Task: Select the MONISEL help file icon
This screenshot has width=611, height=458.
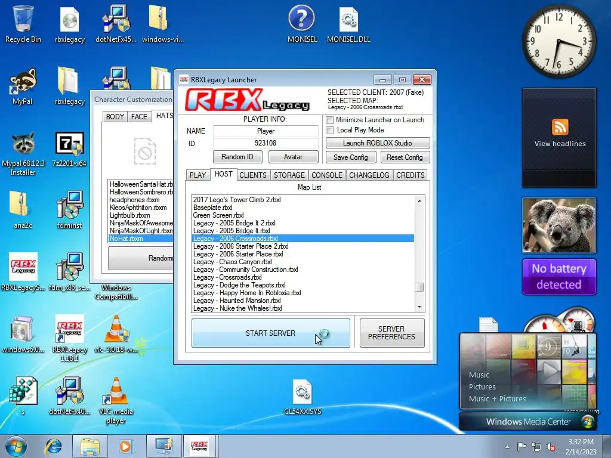Action: tap(302, 23)
